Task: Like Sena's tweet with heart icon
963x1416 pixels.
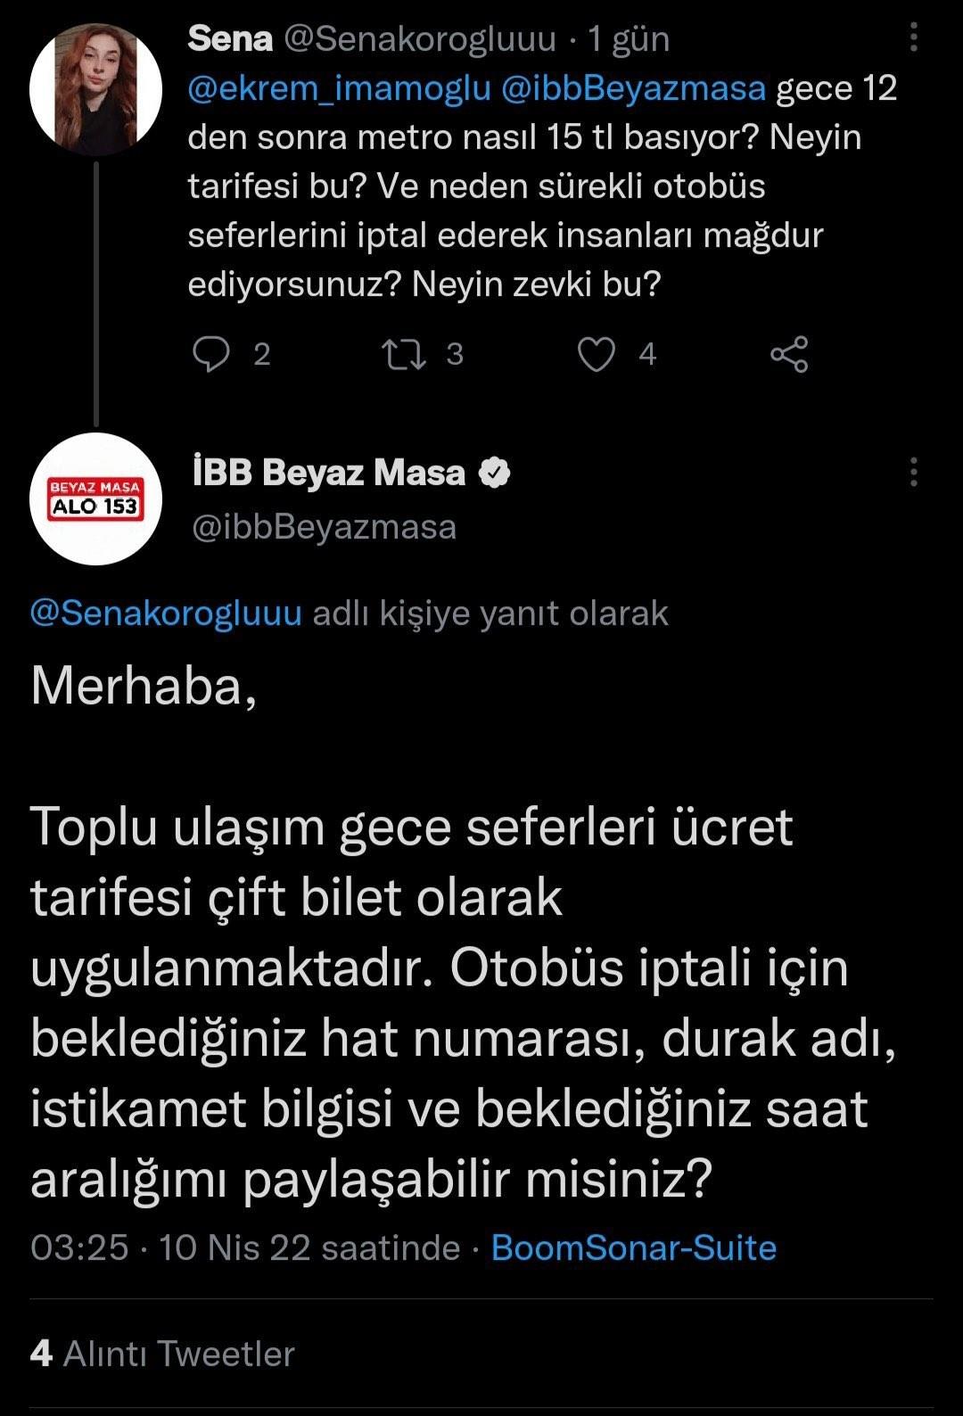Action: (596, 355)
